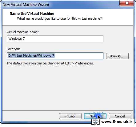136x127 pixels.
Task: Click the Edit > Preferences hint text
Action: pyautogui.click(x=50, y=63)
